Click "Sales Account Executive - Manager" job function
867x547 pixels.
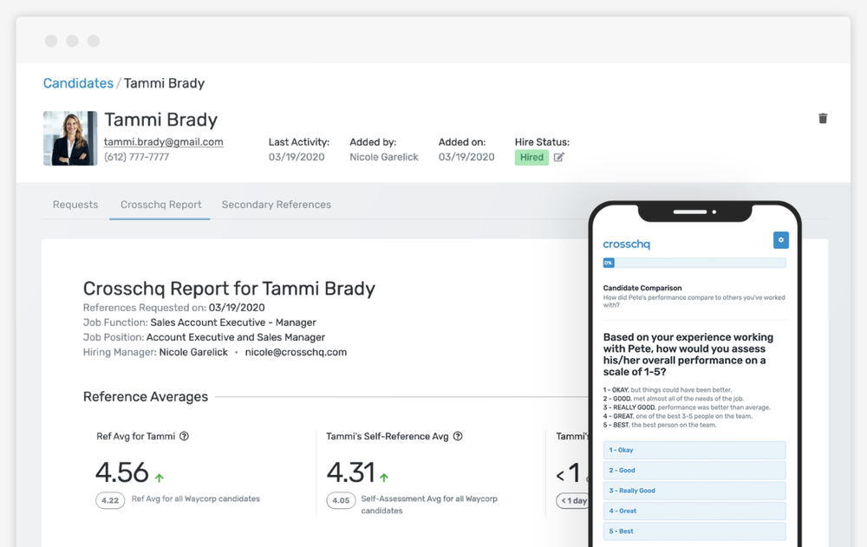click(x=233, y=322)
